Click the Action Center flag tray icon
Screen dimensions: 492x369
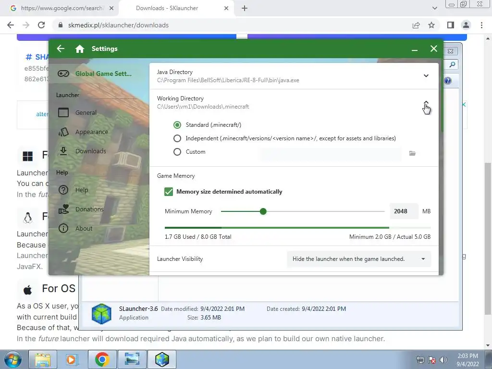432,360
